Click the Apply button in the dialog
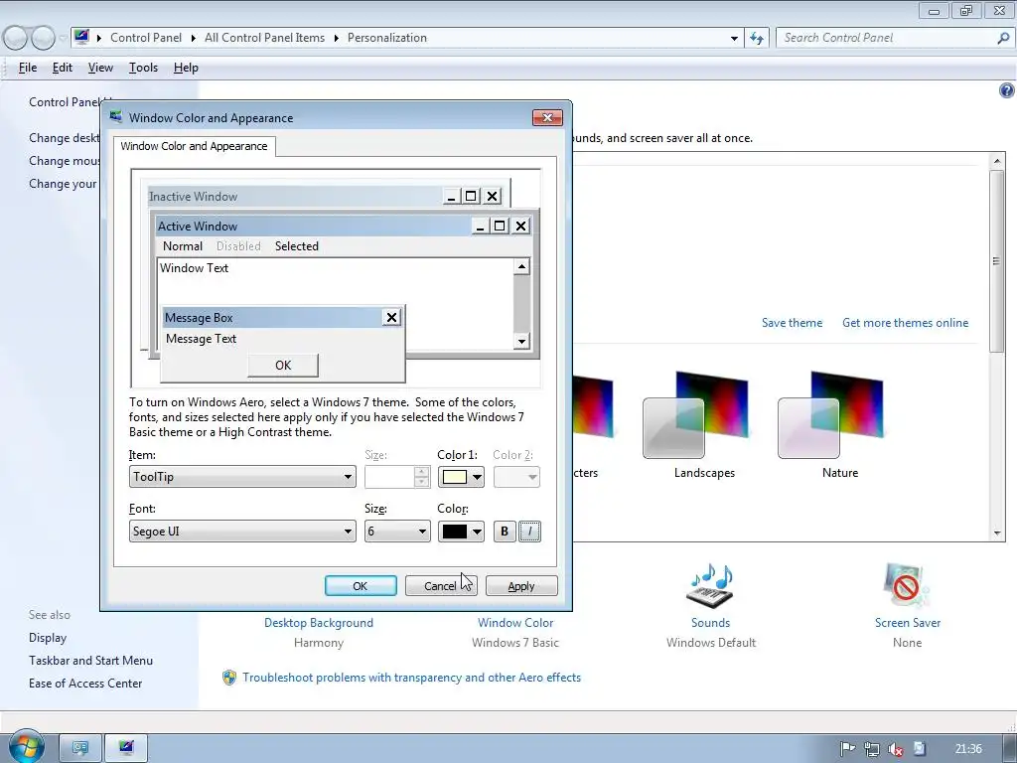The width and height of the screenshot is (1017, 763). (x=521, y=586)
